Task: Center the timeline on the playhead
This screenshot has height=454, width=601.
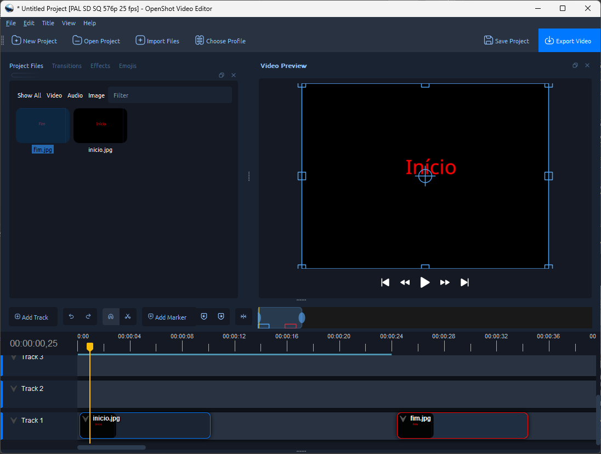Action: click(243, 317)
